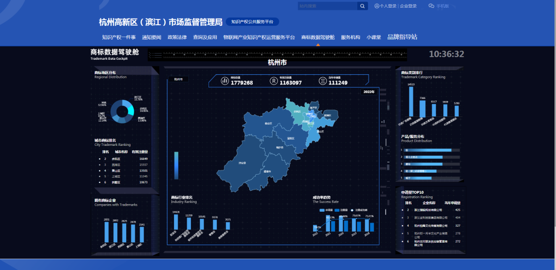Open the 品牌指导站 navigation item
Viewport: 556px width, 270px height.
(402, 37)
